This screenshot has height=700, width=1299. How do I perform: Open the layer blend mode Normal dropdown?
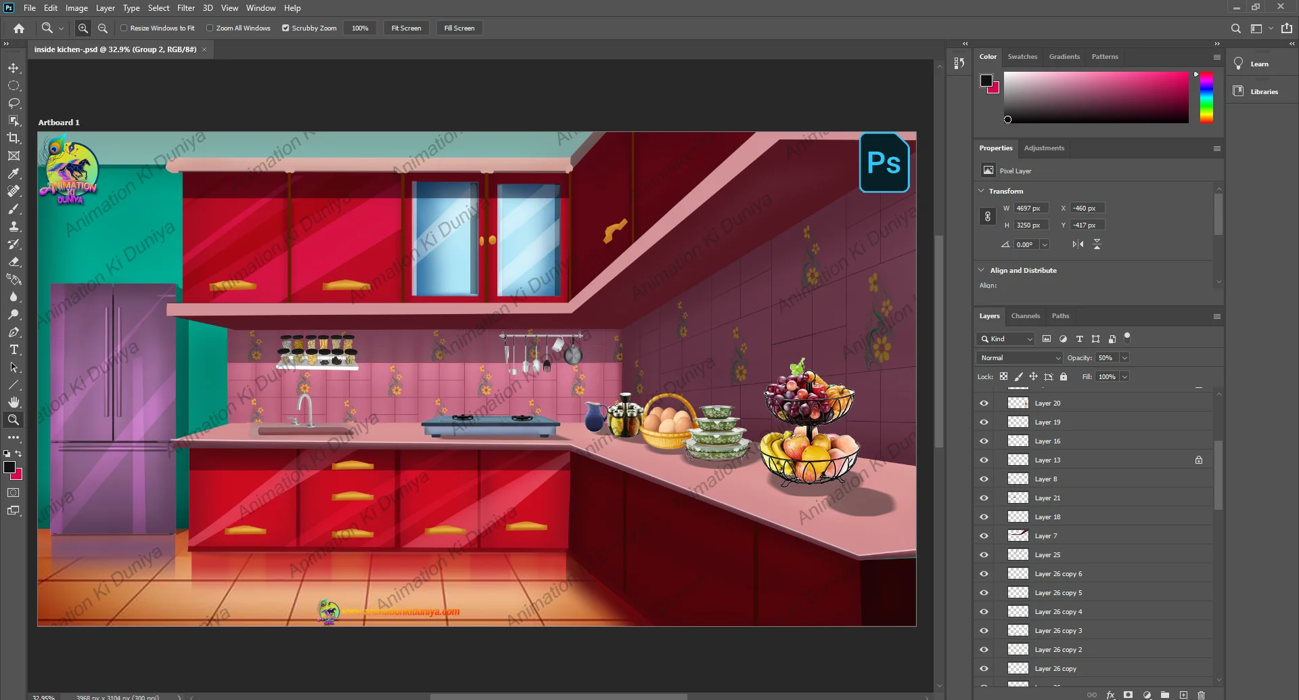point(1020,358)
